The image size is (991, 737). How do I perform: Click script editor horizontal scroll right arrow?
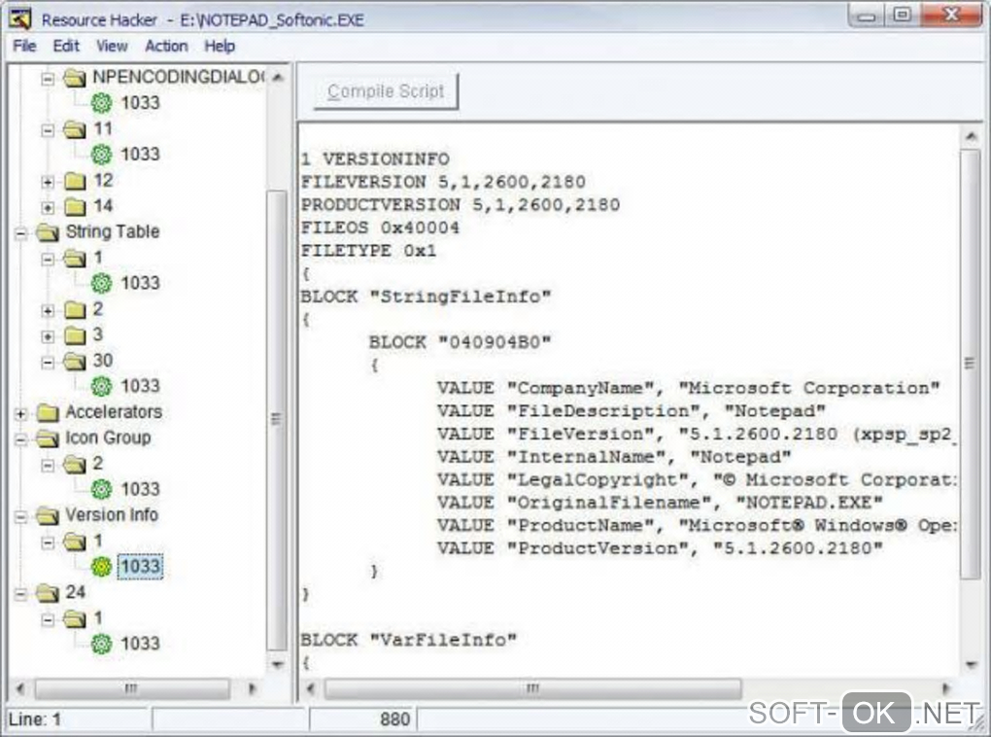tap(946, 688)
